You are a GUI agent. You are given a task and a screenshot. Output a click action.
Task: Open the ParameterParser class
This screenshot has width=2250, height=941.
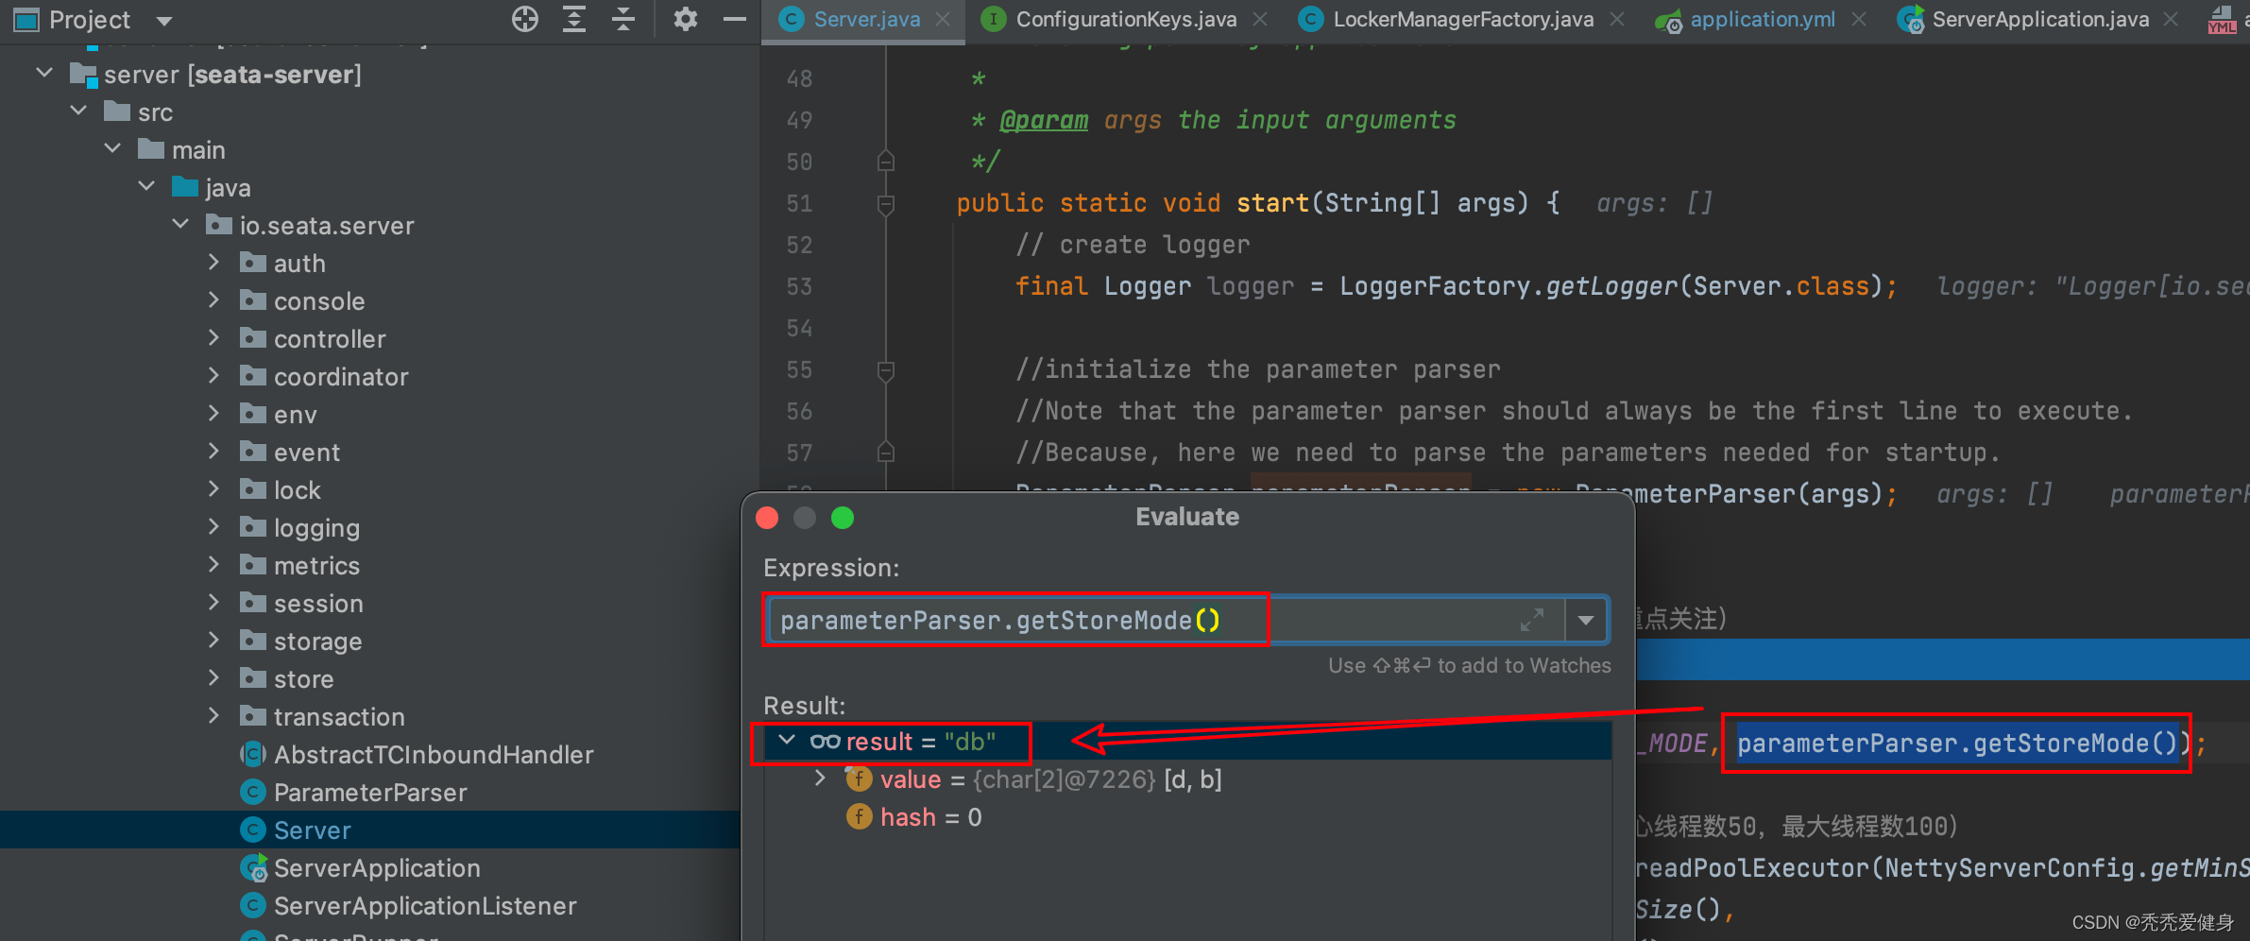coord(370,793)
